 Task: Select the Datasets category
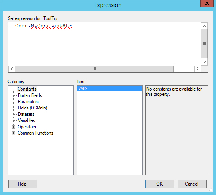26,114
